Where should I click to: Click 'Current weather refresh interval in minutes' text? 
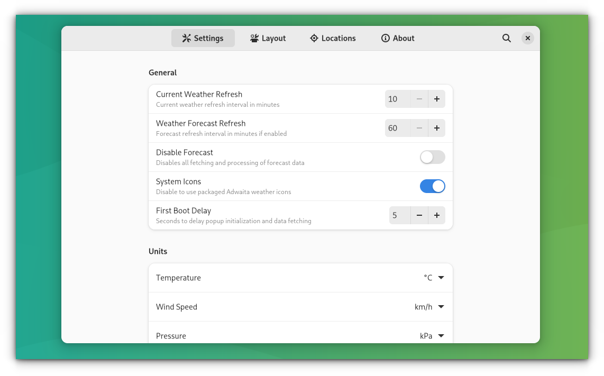coord(217,105)
